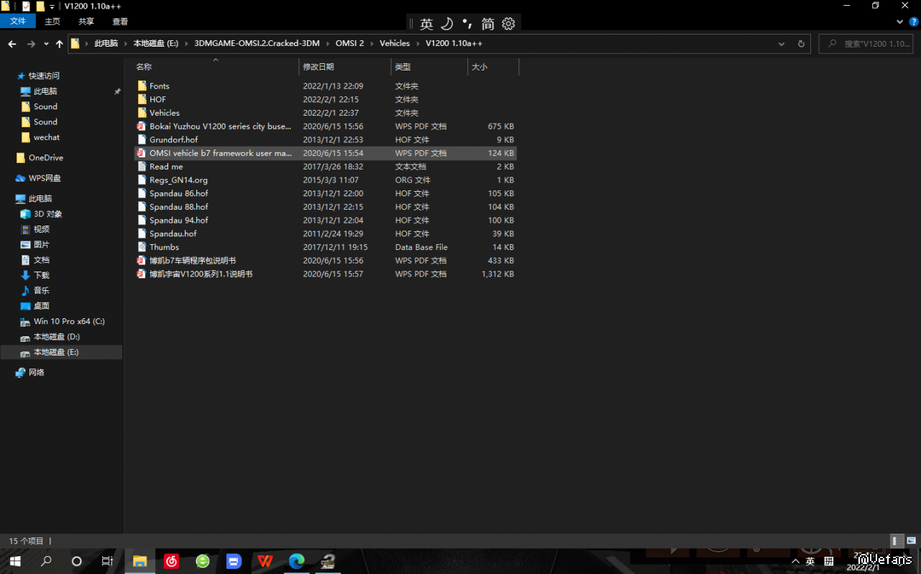Open the blue Help question mark

tap(914, 22)
